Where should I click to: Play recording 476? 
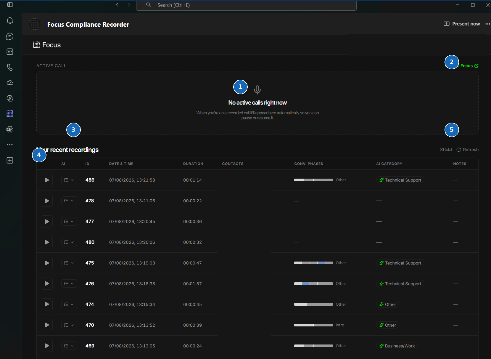[47, 284]
